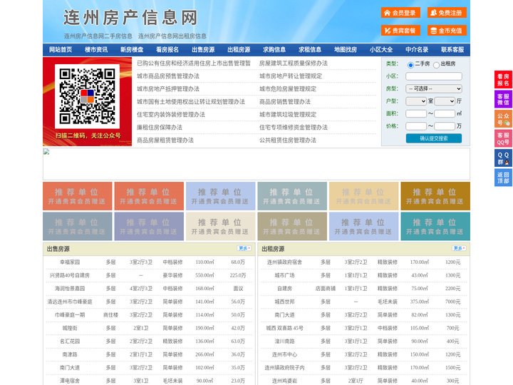Open 商品房销售管理办法 link
This screenshot has height=385, width=513.
285,101
